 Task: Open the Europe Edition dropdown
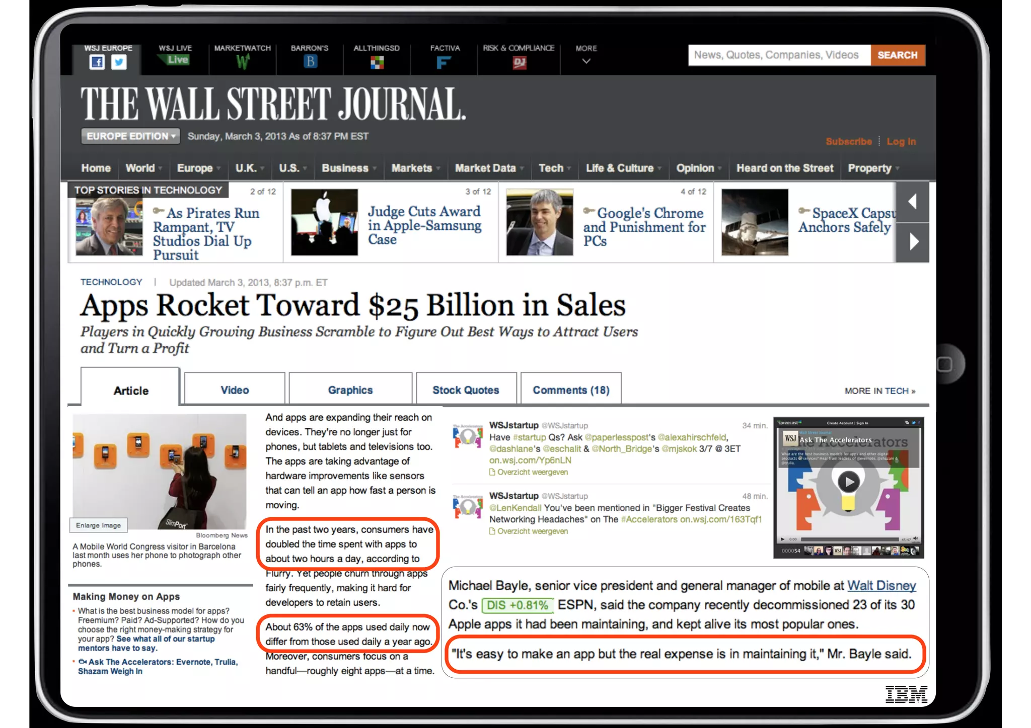point(130,136)
